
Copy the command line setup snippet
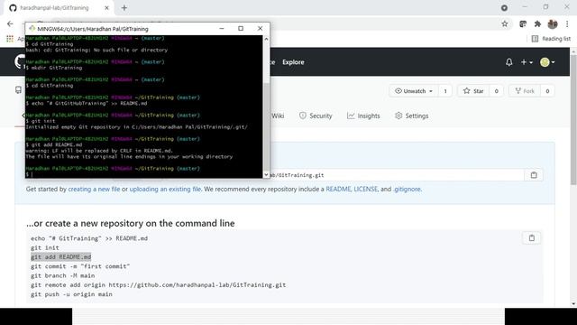(532, 238)
